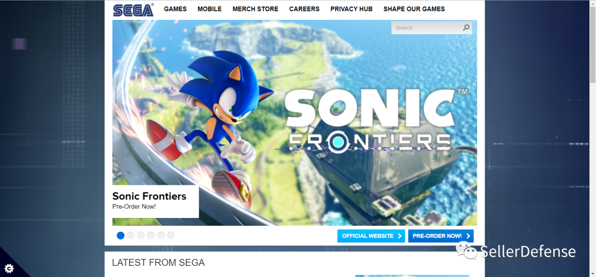Click the arrow on Official Website button
The image size is (596, 277).
pos(400,236)
